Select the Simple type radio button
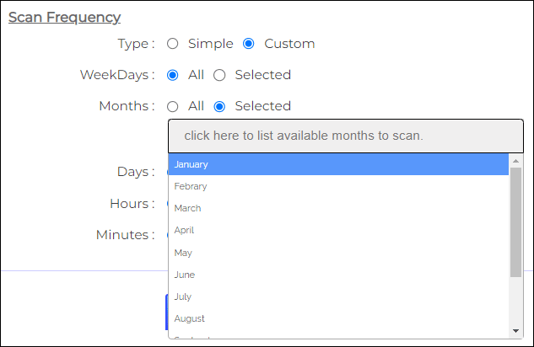Viewport: 534px width, 347px height. click(x=173, y=44)
